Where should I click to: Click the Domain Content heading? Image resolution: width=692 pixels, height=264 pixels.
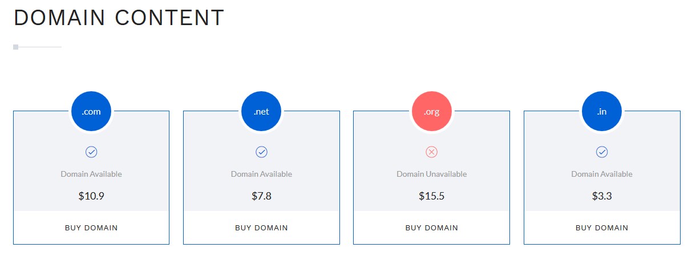coord(119,18)
